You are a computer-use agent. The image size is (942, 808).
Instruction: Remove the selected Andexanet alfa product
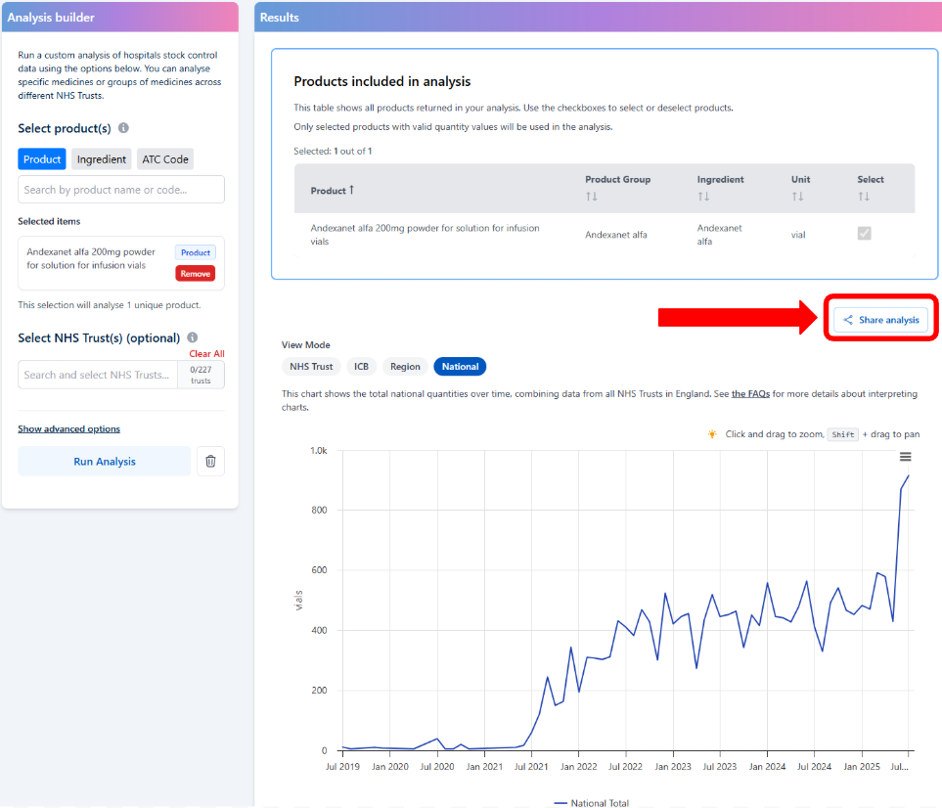coord(195,273)
